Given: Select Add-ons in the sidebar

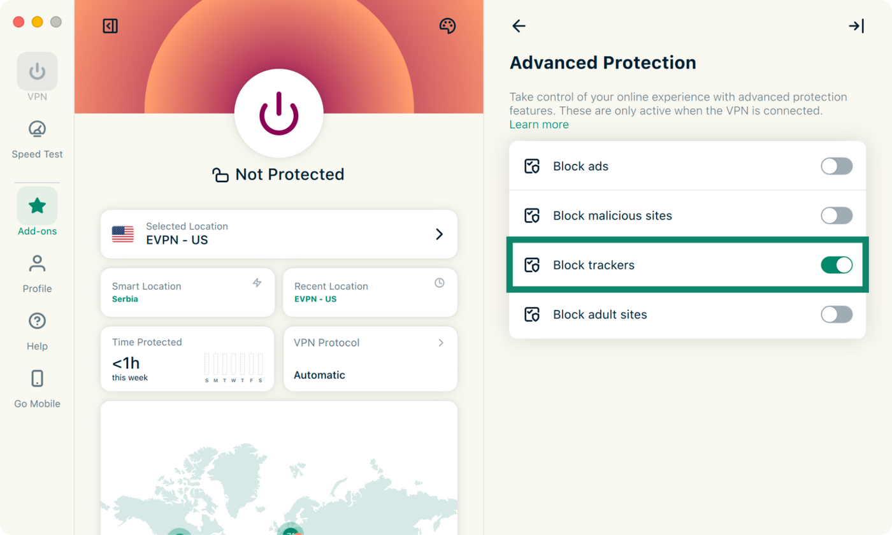Looking at the screenshot, I should 37,211.
